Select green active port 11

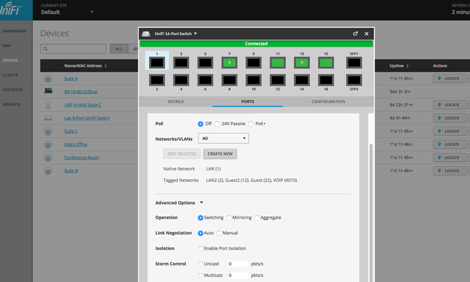(x=278, y=63)
